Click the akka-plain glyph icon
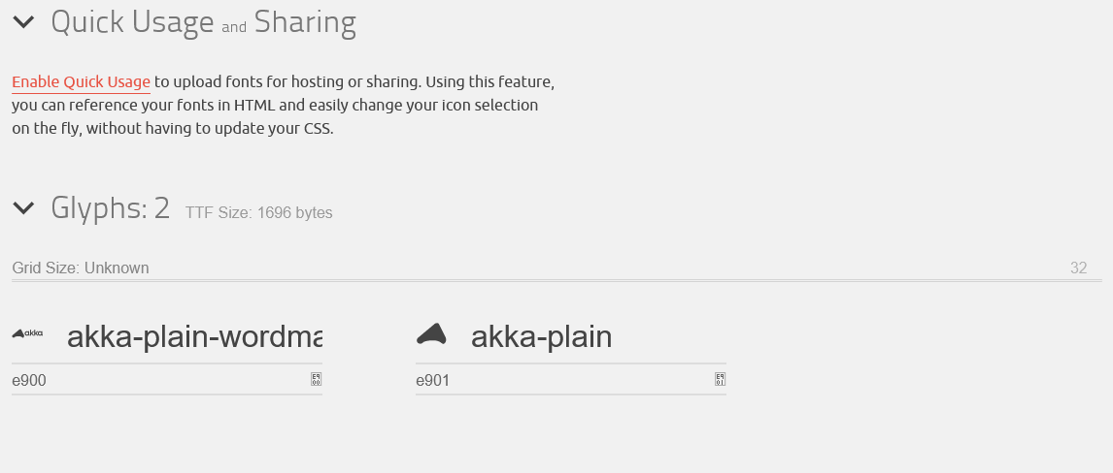 click(432, 333)
